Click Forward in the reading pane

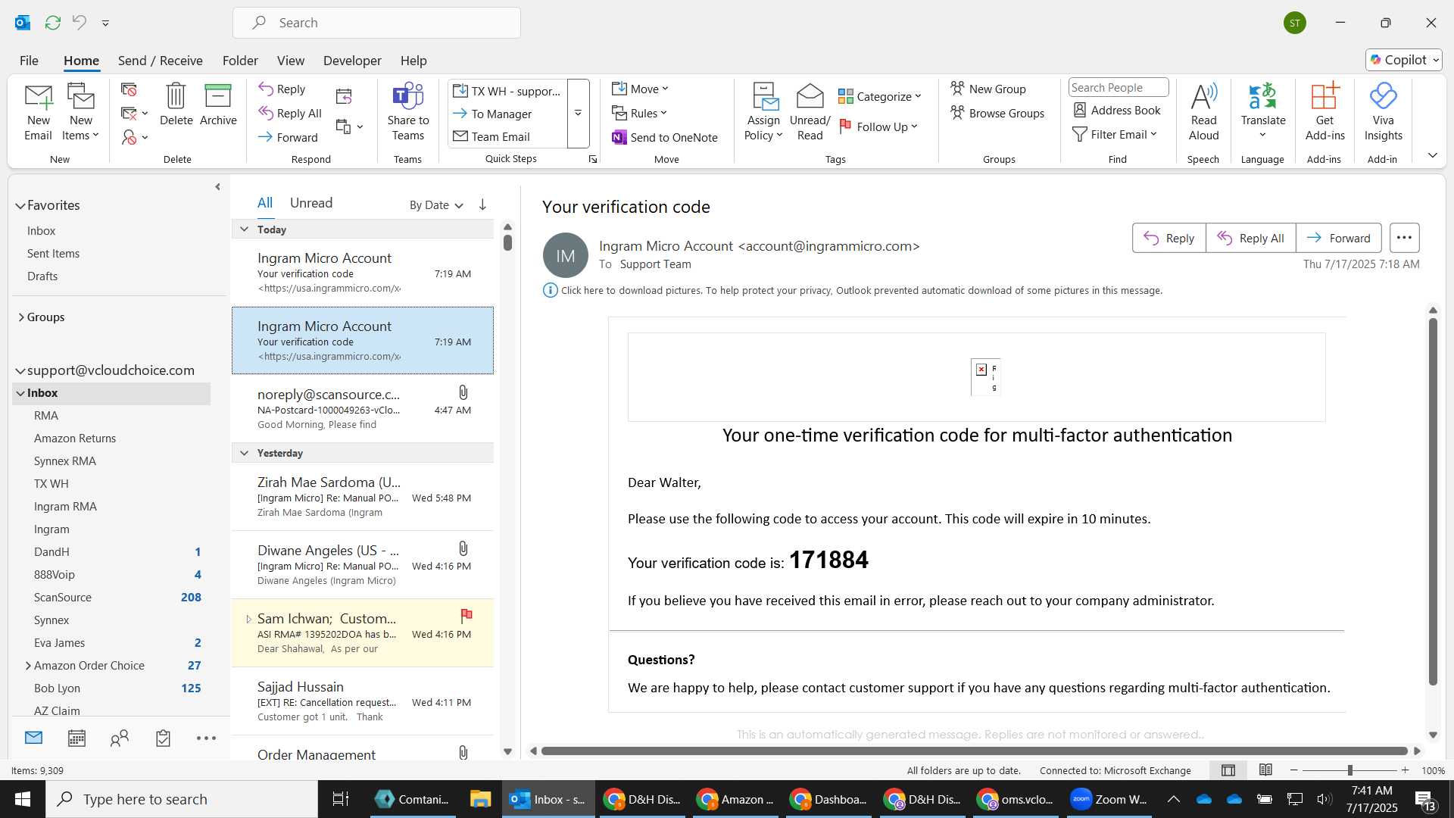click(x=1338, y=238)
